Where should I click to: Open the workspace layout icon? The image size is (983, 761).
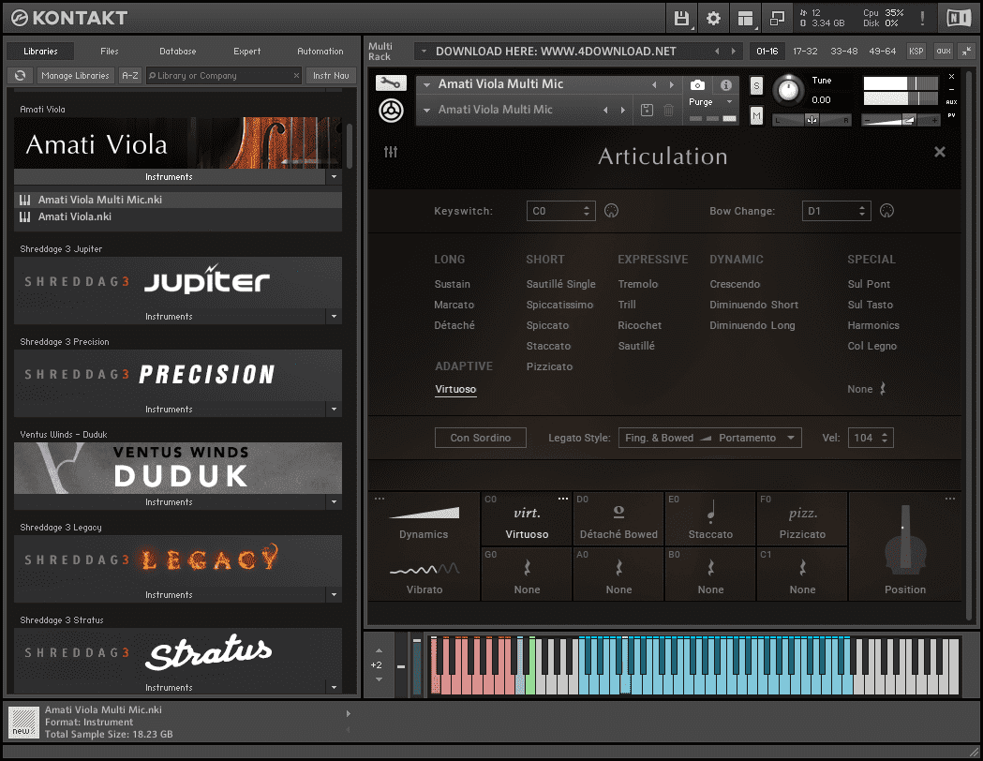(x=745, y=18)
